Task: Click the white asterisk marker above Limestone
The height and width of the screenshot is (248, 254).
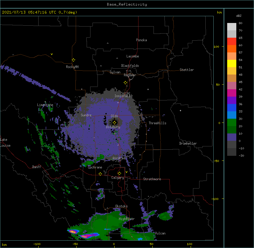Action: [45, 102]
